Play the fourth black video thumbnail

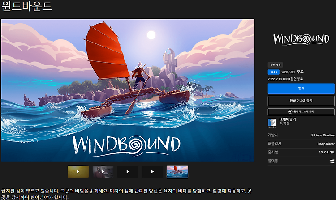pos(152,171)
